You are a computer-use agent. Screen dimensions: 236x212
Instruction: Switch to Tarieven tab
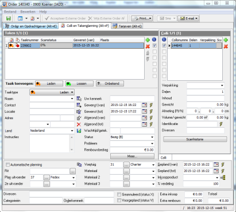click(x=127, y=26)
